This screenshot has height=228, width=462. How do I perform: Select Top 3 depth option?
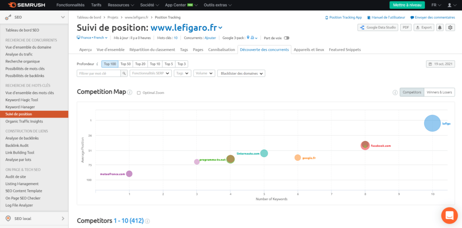coord(181,64)
